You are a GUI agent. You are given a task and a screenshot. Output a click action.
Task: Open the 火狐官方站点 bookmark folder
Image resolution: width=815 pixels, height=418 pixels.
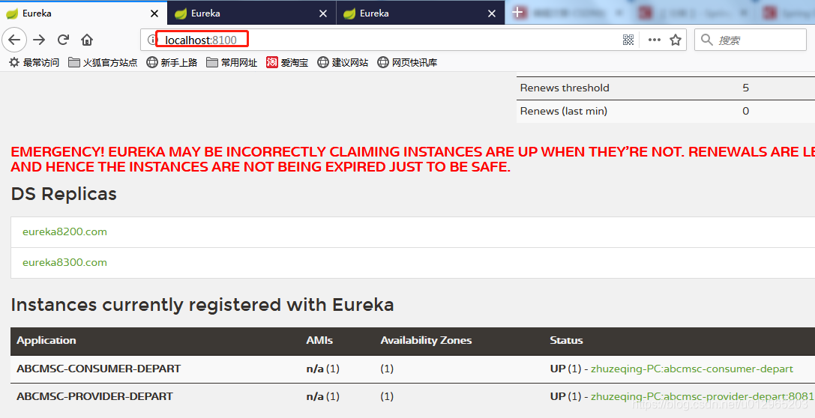point(103,62)
